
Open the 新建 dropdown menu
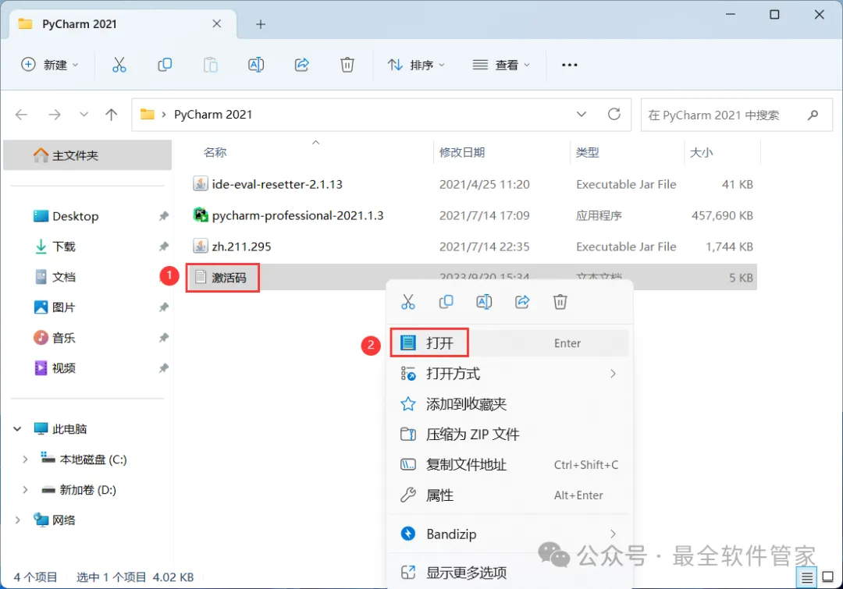(49, 65)
